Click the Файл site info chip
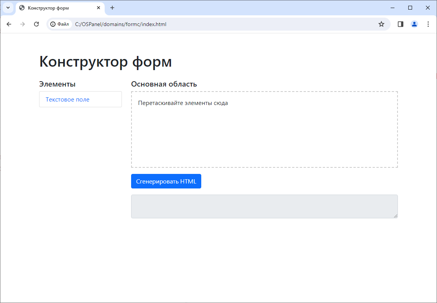The width and height of the screenshot is (437, 303). pyautogui.click(x=60, y=24)
